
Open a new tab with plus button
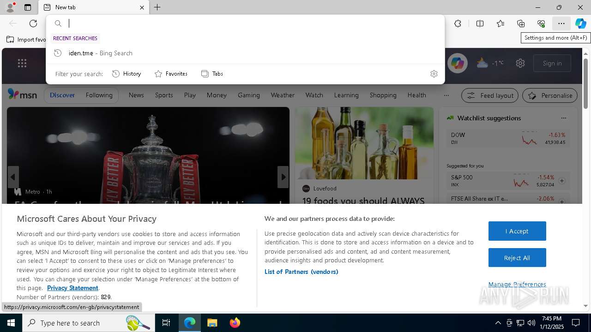[x=157, y=7]
